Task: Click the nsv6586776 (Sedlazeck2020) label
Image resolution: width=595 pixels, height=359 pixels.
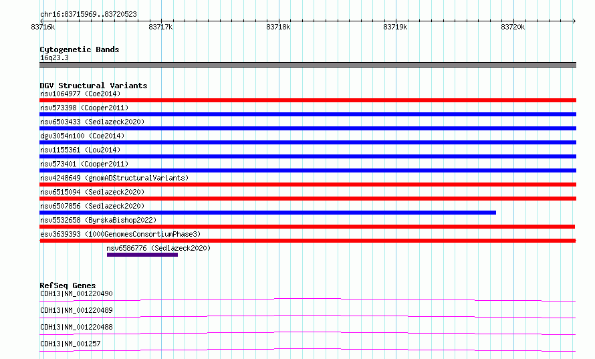Action: pyautogui.click(x=158, y=248)
